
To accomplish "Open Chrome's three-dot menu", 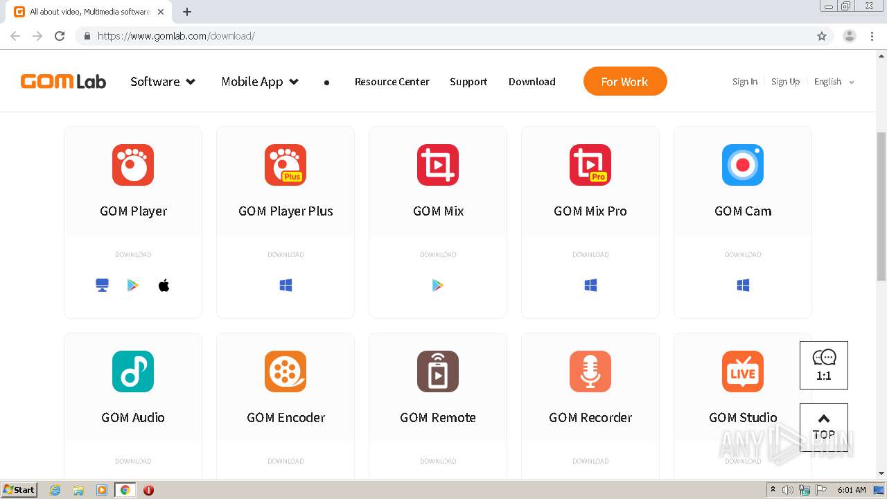I will (x=872, y=36).
